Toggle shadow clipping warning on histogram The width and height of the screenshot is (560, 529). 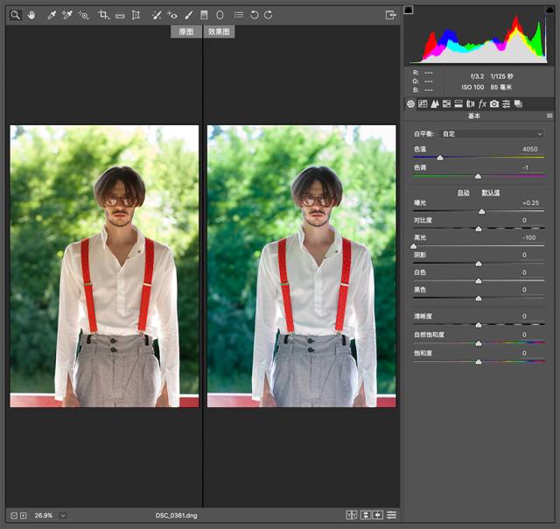[x=409, y=10]
